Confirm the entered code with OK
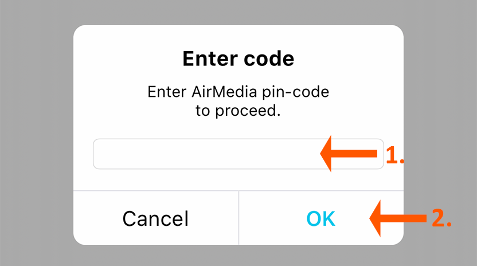This screenshot has height=266, width=477. pyautogui.click(x=320, y=218)
